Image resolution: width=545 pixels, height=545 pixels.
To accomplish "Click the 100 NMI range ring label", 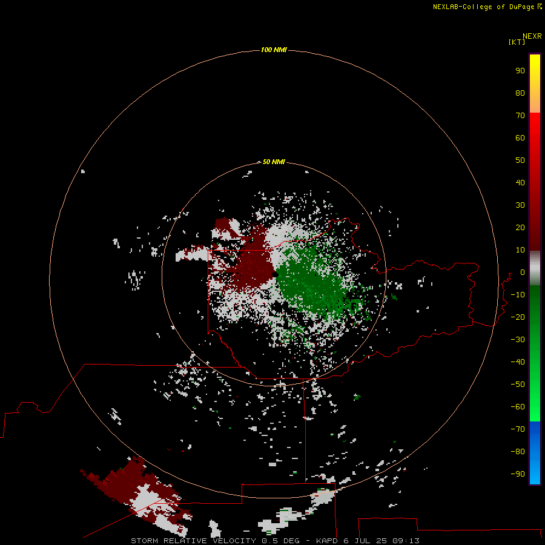I will tap(274, 50).
